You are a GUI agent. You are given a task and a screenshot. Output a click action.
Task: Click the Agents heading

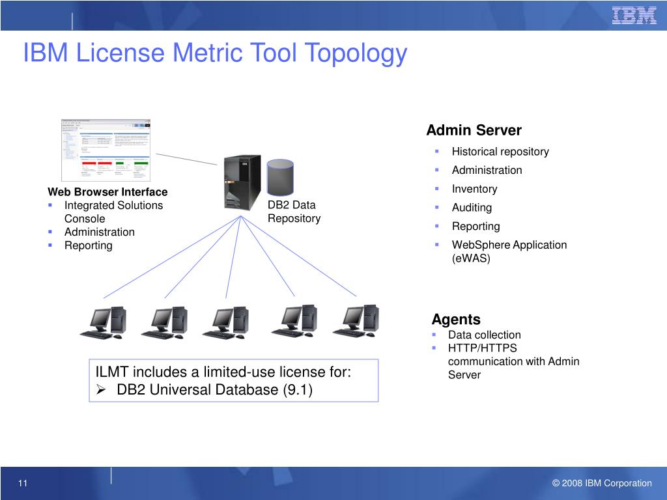[456, 319]
